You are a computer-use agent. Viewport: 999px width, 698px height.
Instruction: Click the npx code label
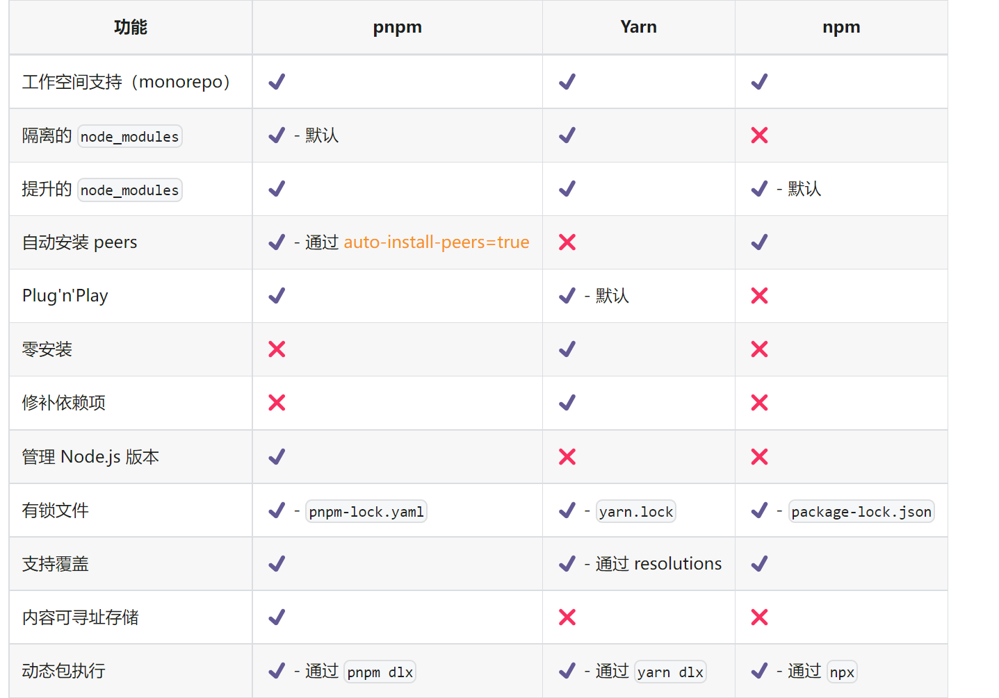pos(842,672)
